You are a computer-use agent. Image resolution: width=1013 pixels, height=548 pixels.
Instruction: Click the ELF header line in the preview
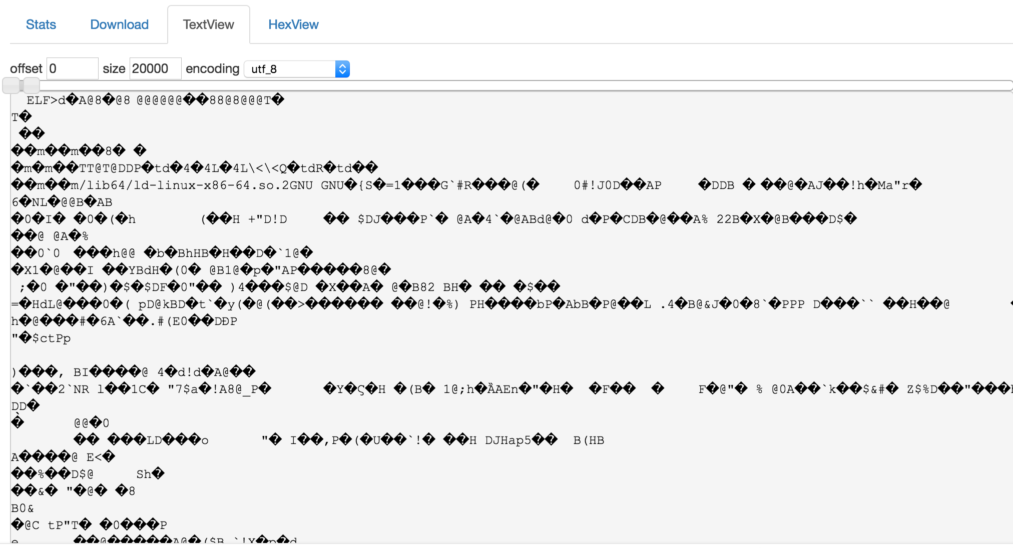[x=150, y=99]
